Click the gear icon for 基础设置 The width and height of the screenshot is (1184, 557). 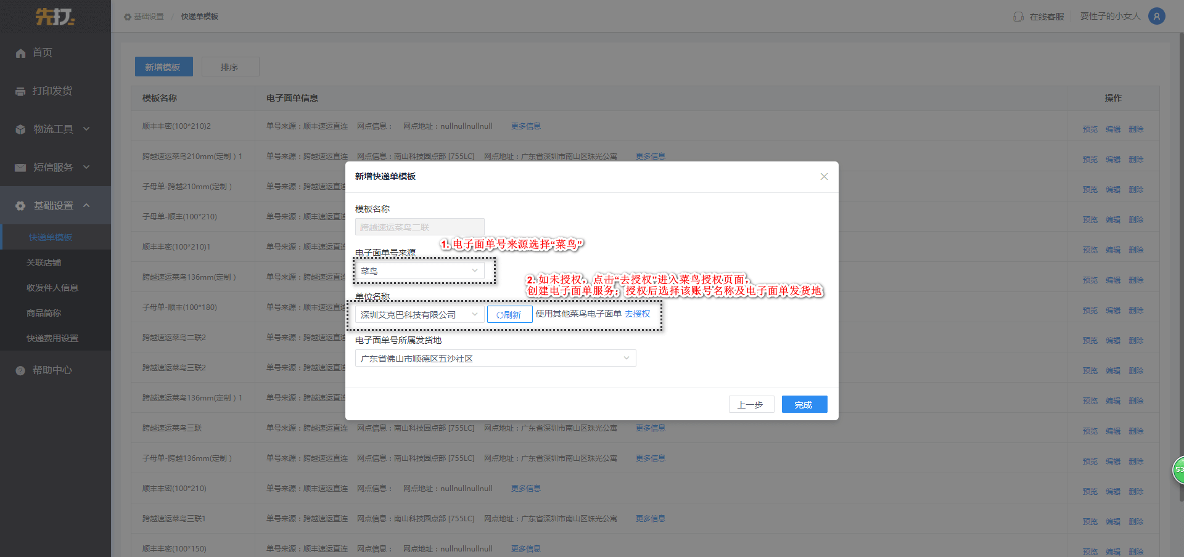coord(20,206)
